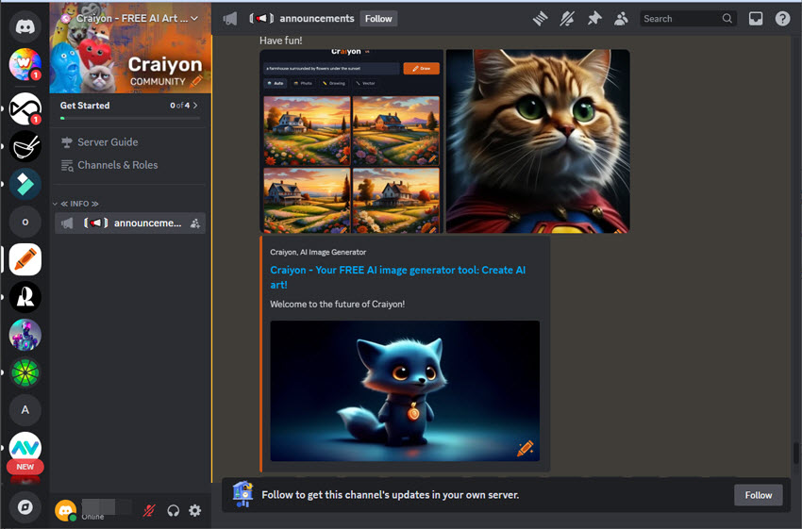Image resolution: width=802 pixels, height=529 pixels.
Task: Open the blue fox embed image
Action: (405, 391)
